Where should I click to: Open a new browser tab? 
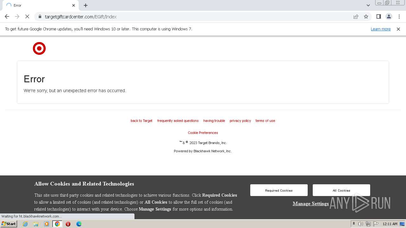point(86,5)
